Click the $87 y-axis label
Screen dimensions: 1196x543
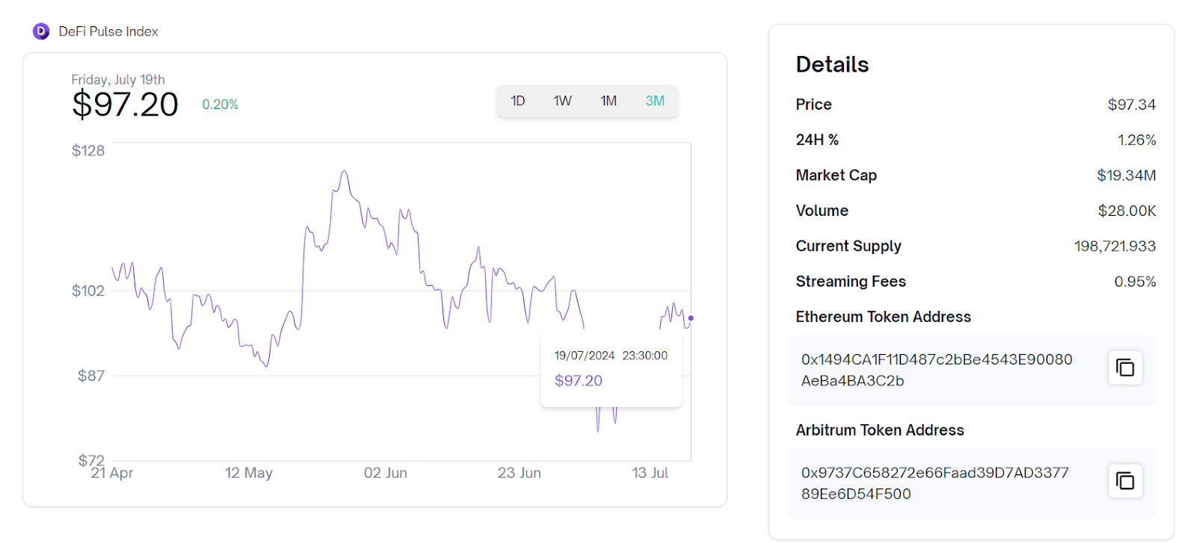tap(91, 376)
